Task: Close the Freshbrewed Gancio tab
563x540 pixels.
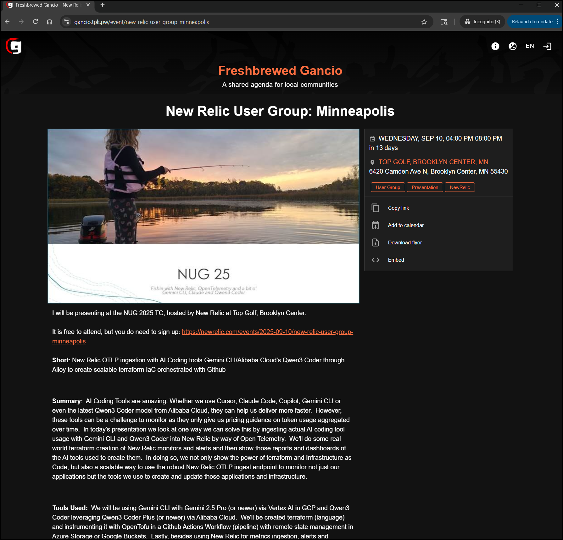Action: (x=88, y=5)
